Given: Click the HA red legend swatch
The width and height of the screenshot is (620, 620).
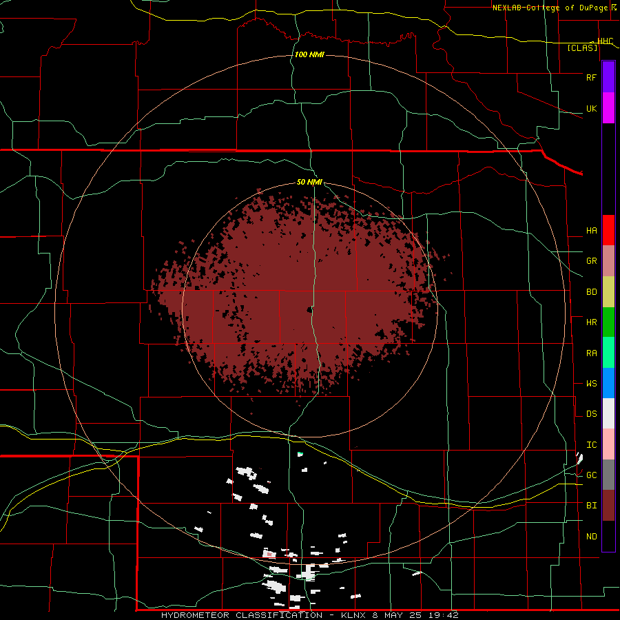Looking at the screenshot, I should pos(608,230).
